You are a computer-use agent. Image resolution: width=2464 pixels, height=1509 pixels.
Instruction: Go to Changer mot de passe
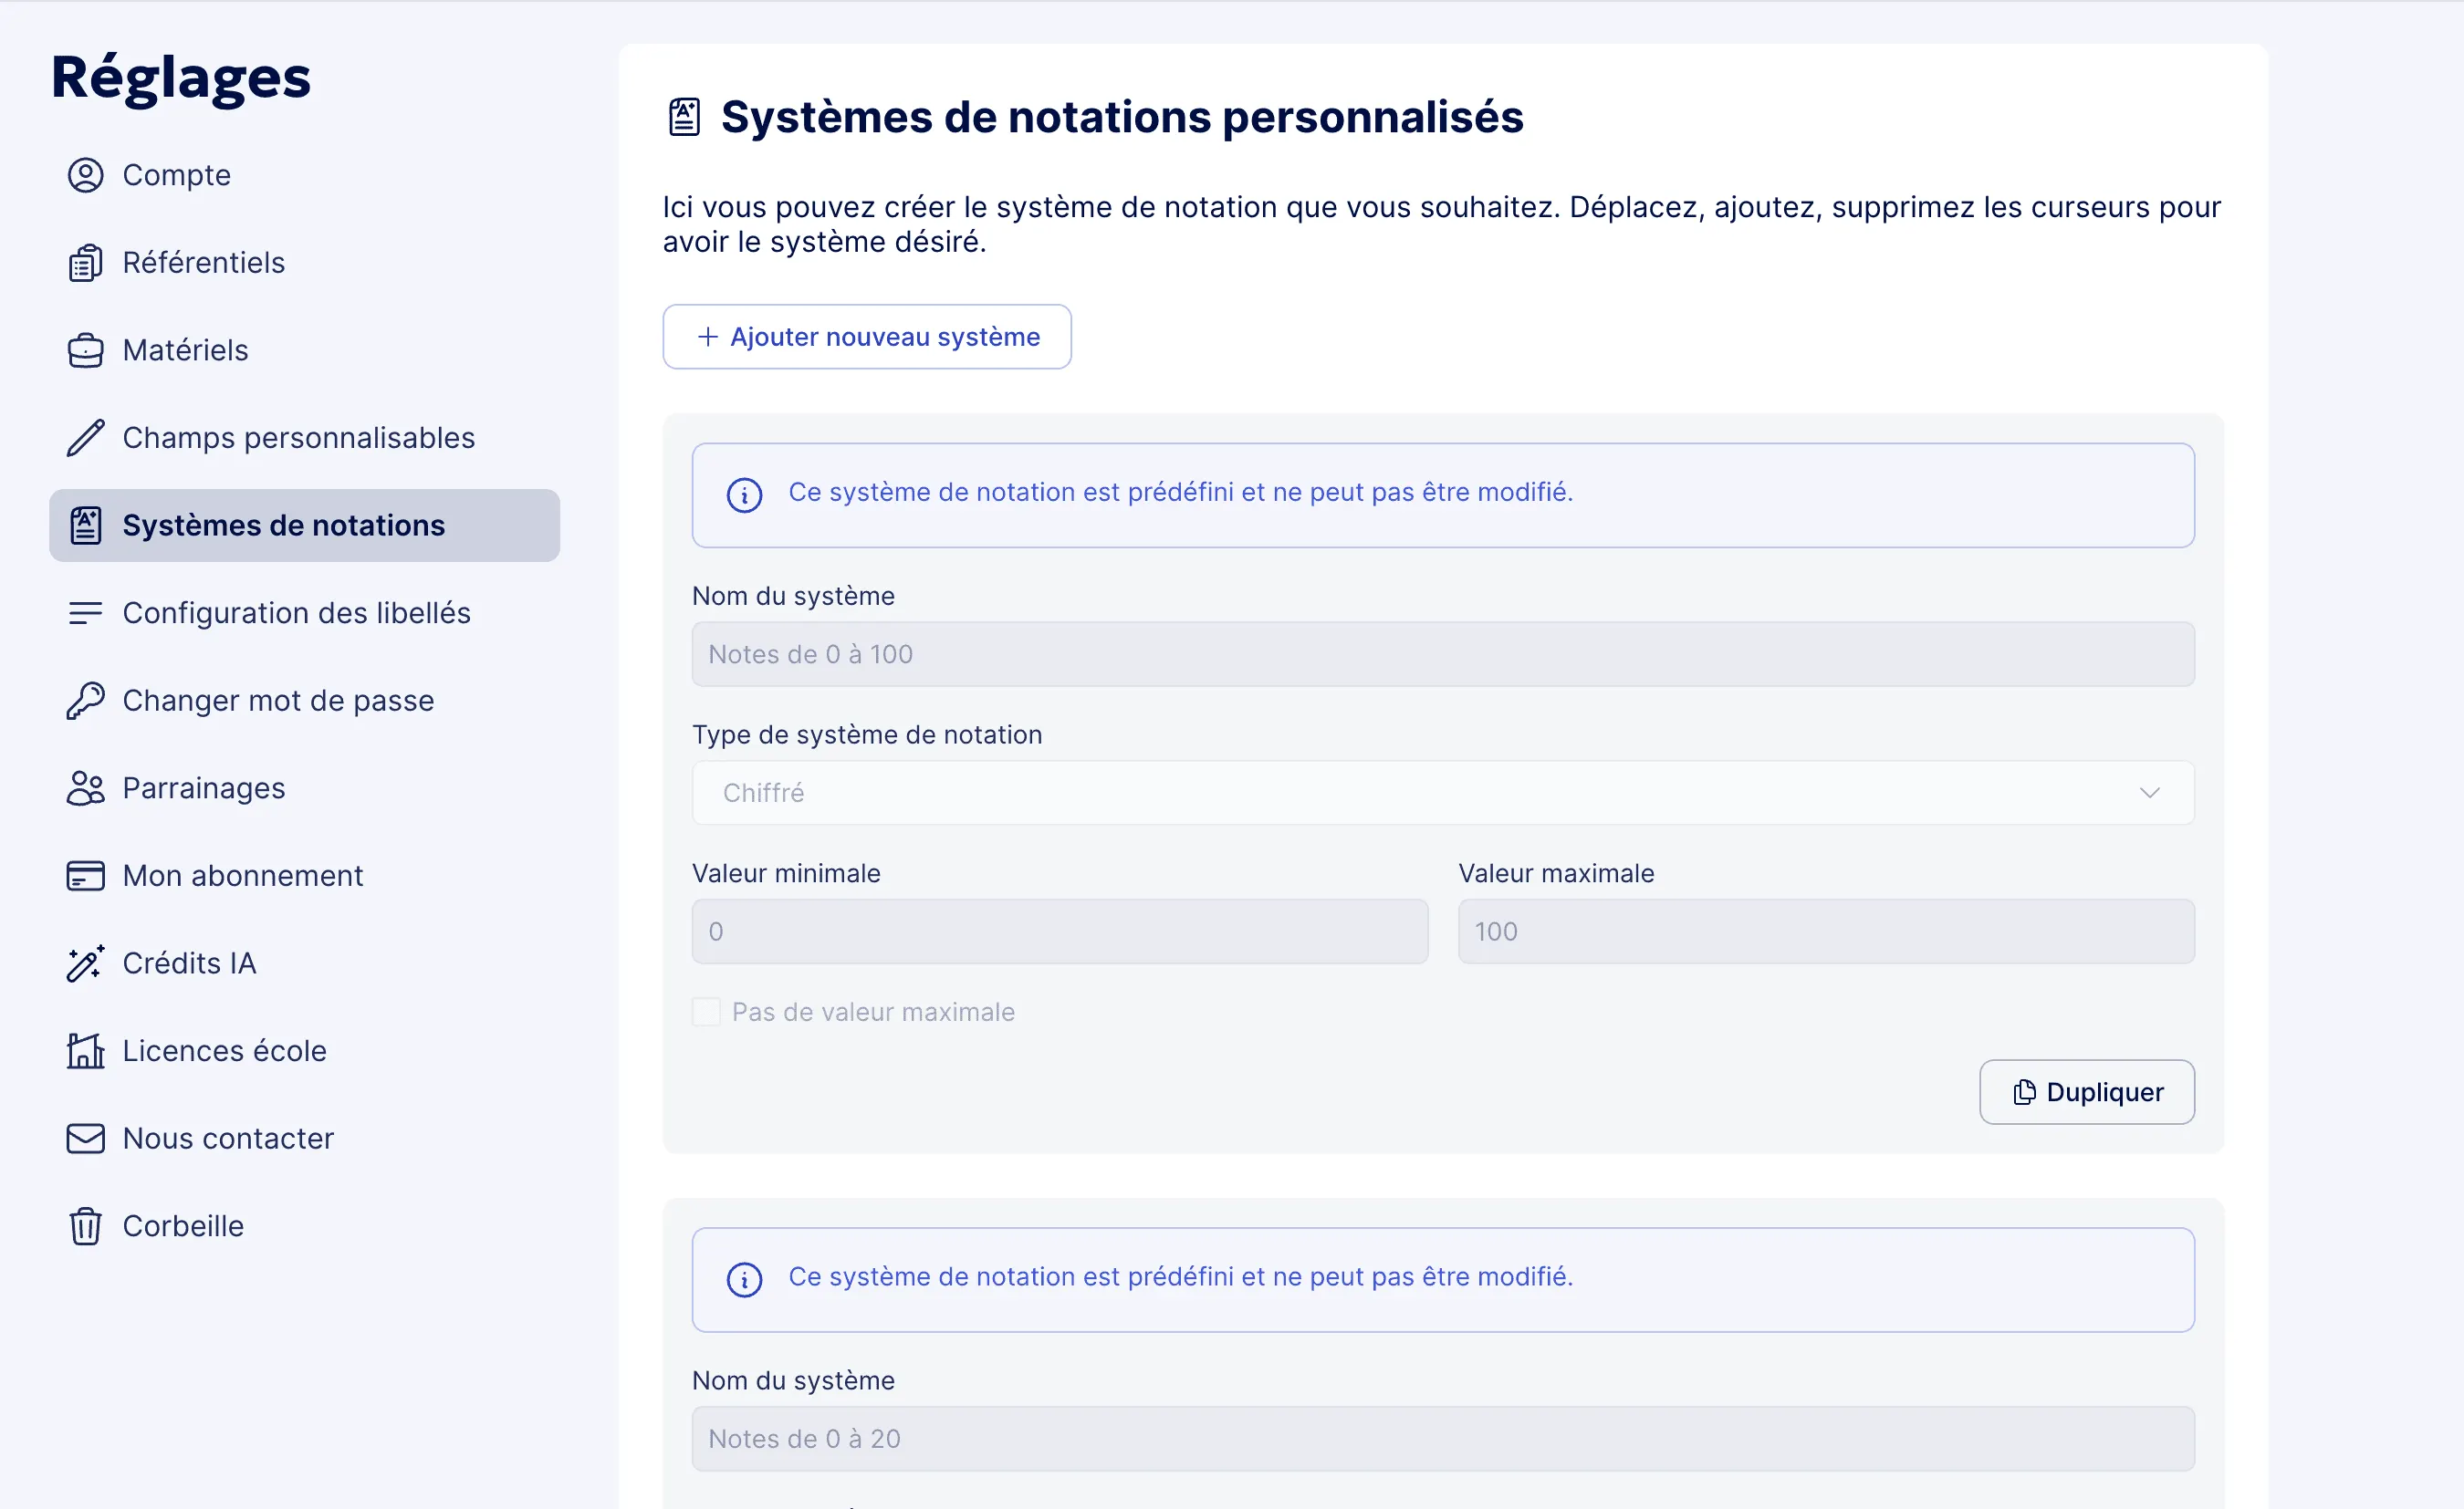[x=304, y=700]
